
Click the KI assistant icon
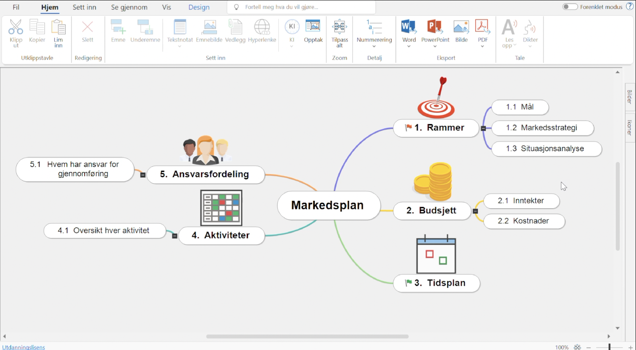(x=292, y=27)
